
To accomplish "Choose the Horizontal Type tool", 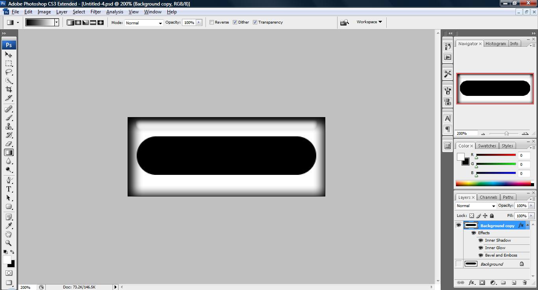I will pos(9,189).
